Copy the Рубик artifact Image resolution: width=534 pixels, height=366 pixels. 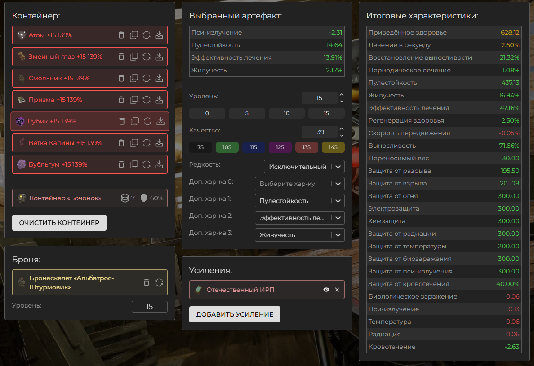coord(135,121)
